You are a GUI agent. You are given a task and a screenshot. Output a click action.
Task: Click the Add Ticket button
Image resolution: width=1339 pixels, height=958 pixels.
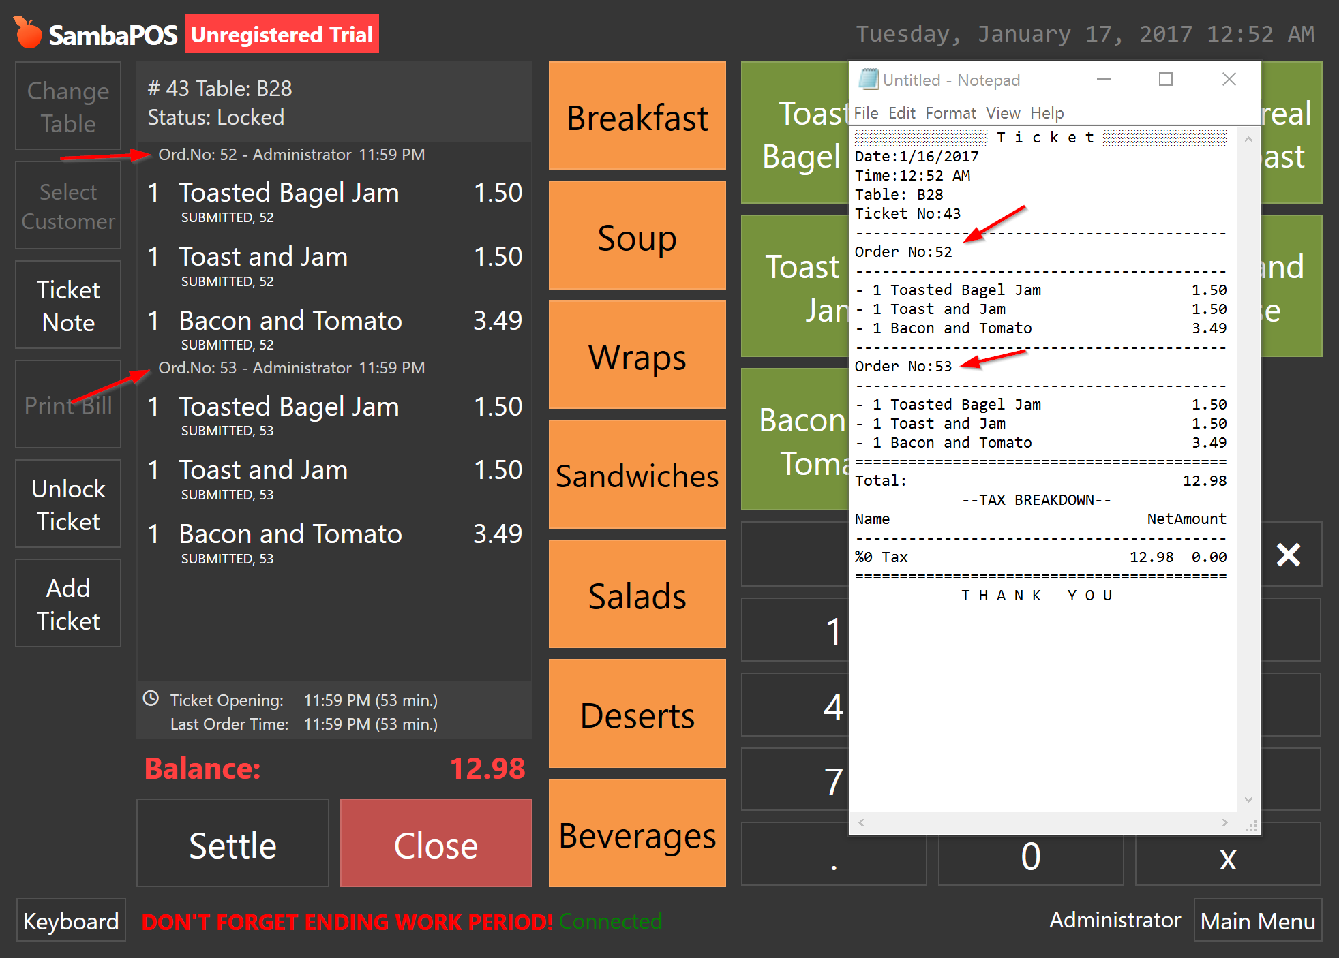point(68,604)
